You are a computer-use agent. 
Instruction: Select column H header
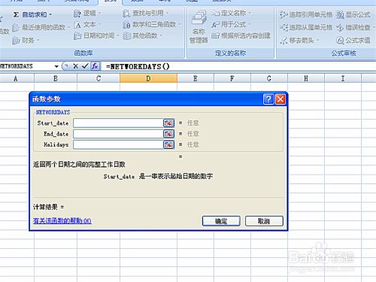pyautogui.click(x=306, y=78)
